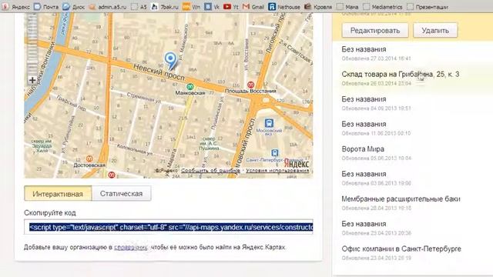Open the Vk bookmark
Viewport: 493px width, 277px height.
212,7
